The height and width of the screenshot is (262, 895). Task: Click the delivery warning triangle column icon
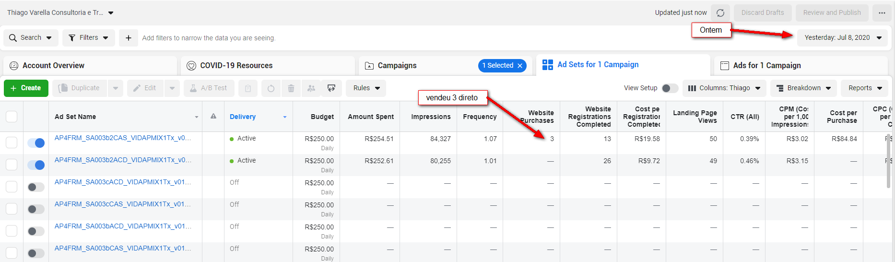click(x=213, y=116)
